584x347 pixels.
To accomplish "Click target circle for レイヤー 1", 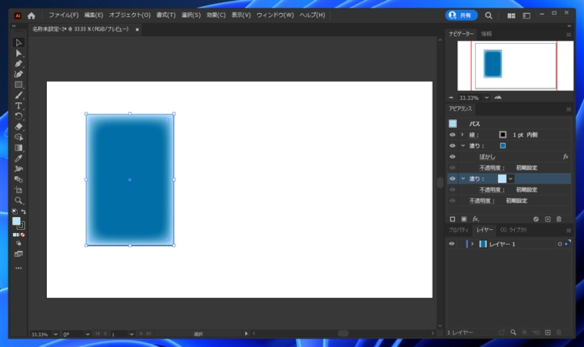I will [x=559, y=244].
